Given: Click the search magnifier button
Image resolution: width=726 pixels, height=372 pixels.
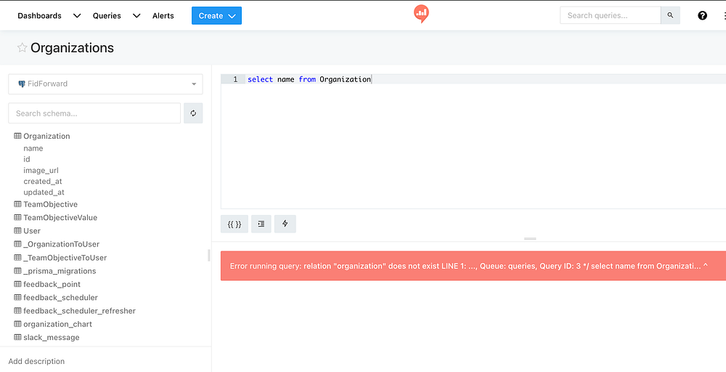Looking at the screenshot, I should (670, 15).
